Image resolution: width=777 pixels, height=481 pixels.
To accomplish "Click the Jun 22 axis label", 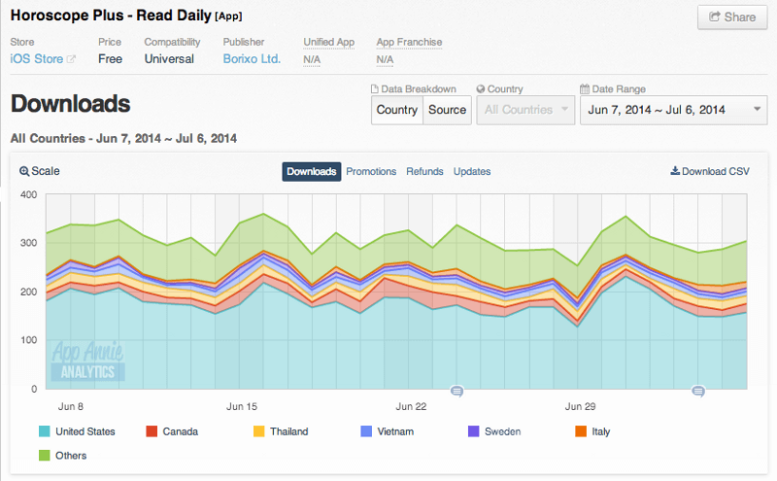I will point(411,406).
